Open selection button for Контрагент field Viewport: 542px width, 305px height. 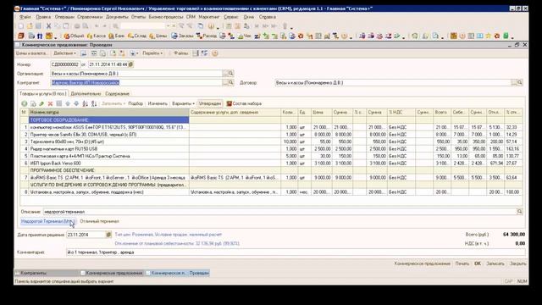(x=225, y=83)
